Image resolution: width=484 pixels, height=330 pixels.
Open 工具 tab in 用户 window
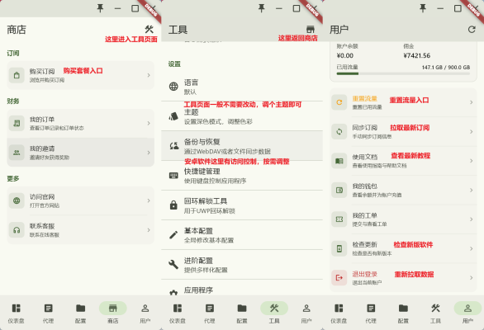click(435, 313)
